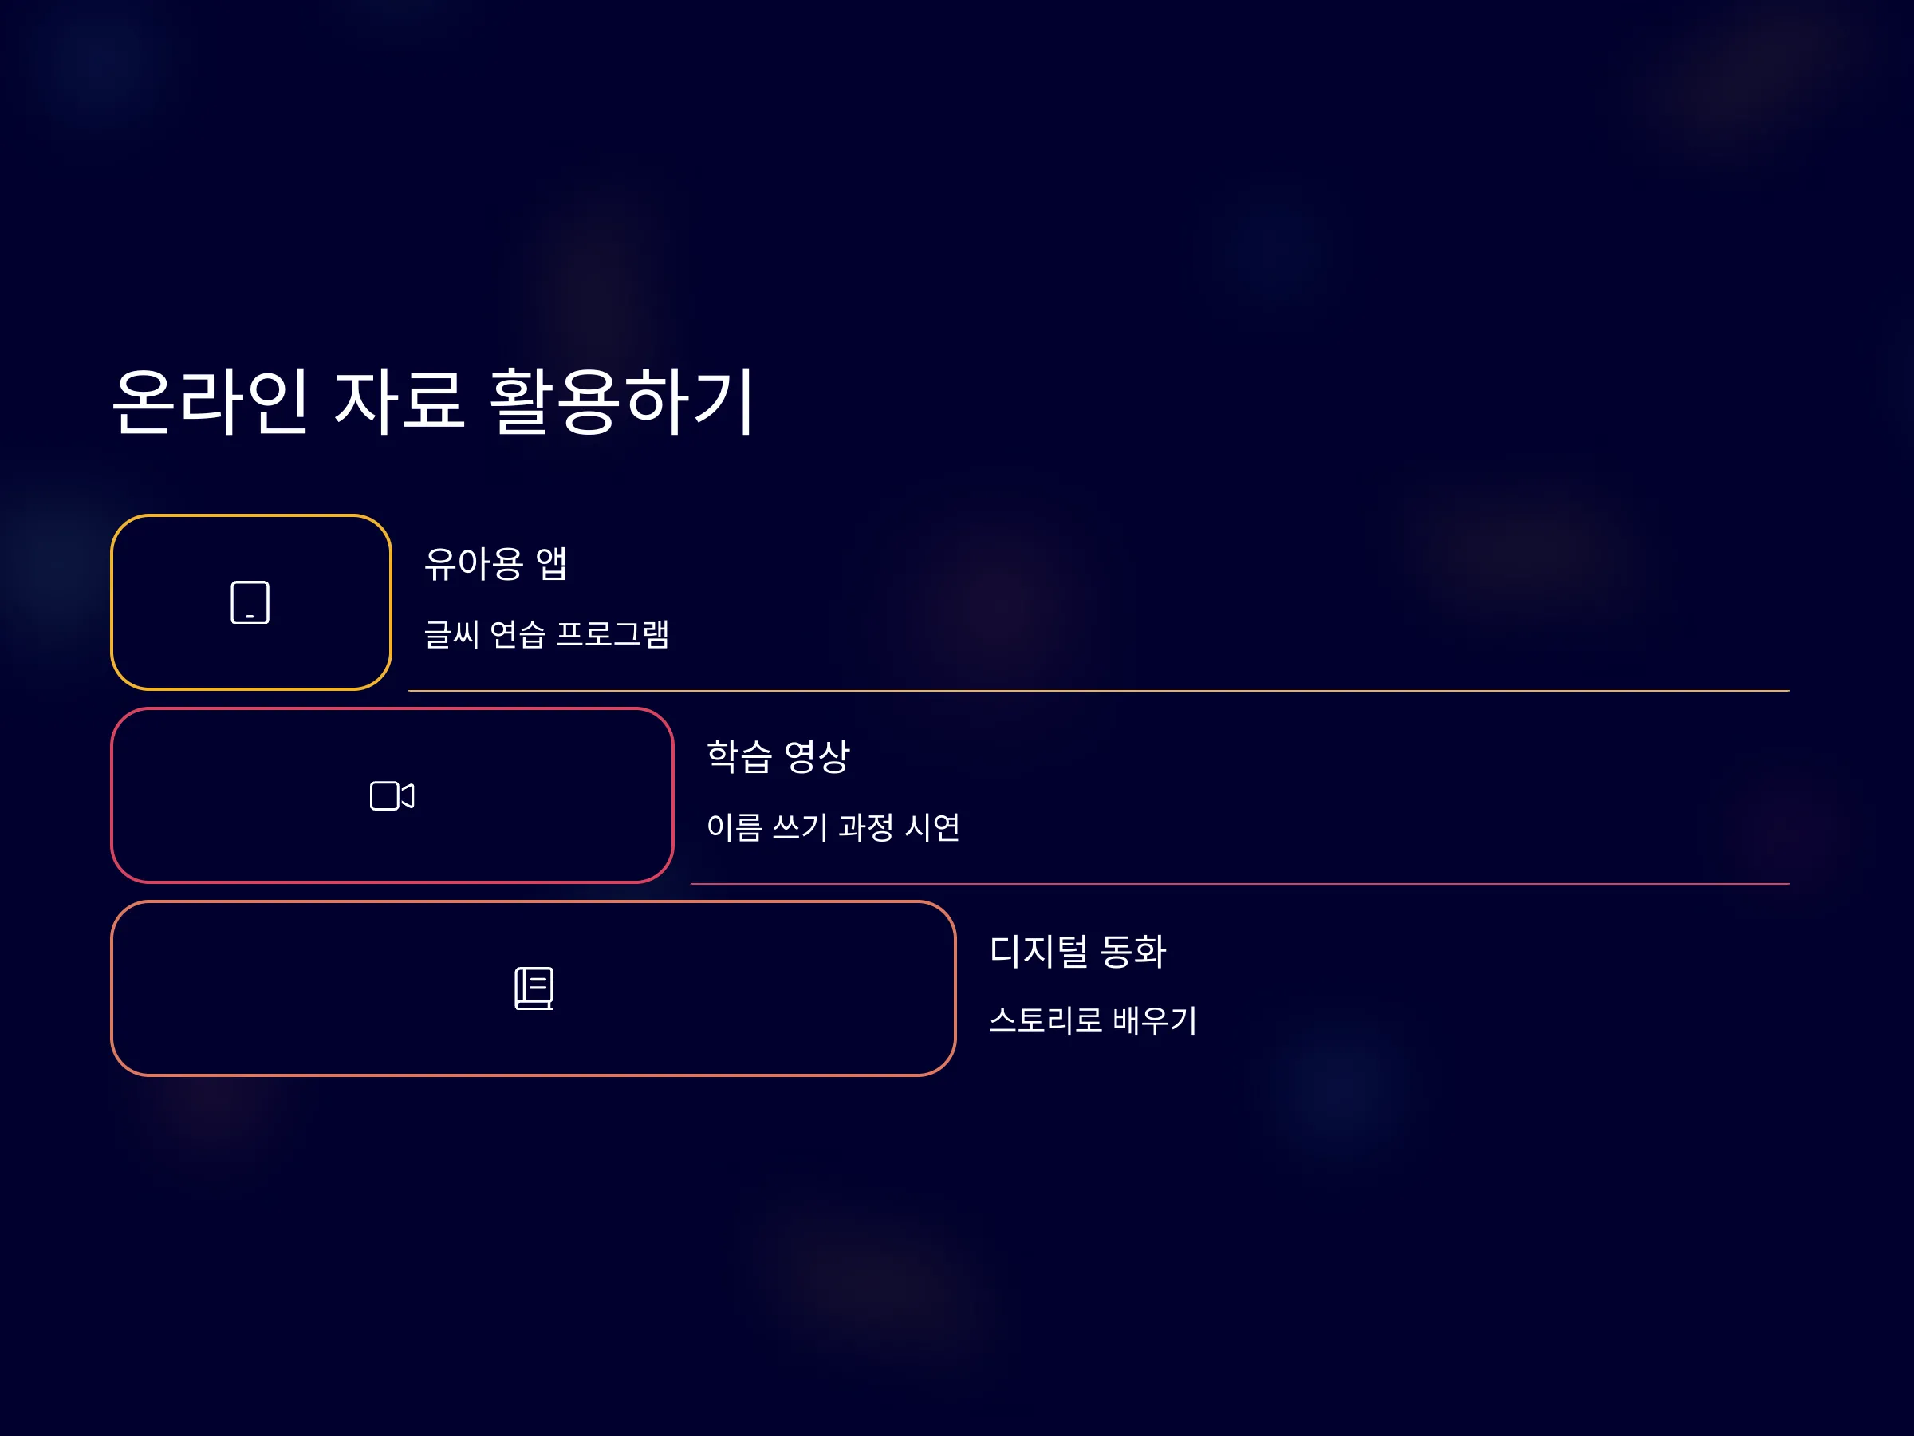Screen dimensions: 1914x1436
Task: Click the word 프로그램 in the description
Action: pos(612,634)
